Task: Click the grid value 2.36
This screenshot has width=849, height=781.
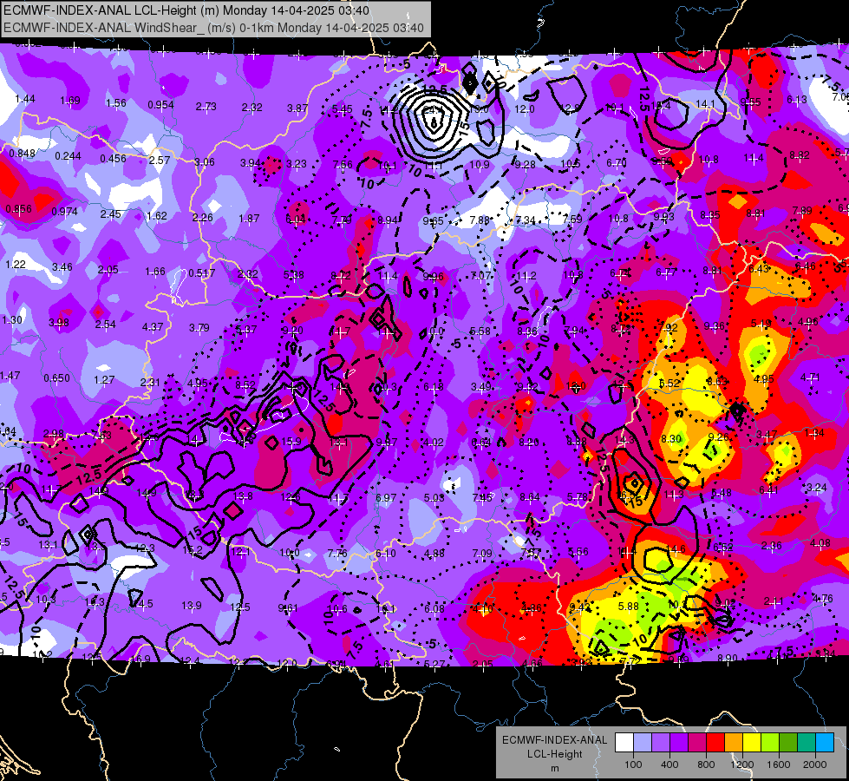Action: [772, 545]
